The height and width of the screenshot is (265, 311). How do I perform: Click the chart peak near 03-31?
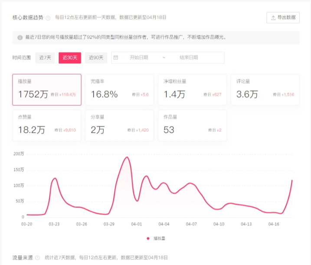[x=126, y=157]
